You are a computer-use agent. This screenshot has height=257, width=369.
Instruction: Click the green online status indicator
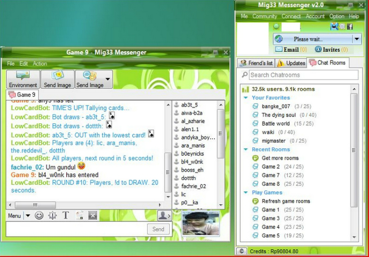coord(276,27)
